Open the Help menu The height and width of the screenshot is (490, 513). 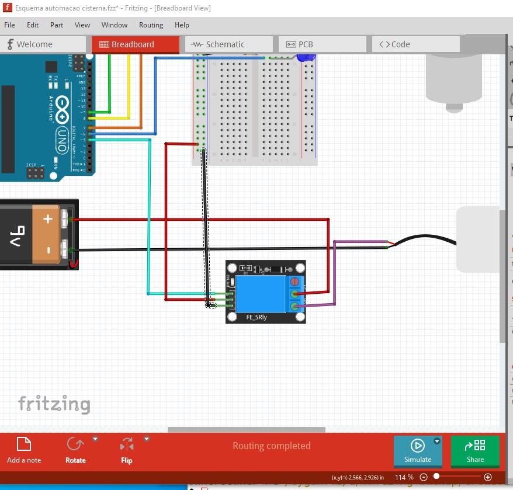(182, 25)
